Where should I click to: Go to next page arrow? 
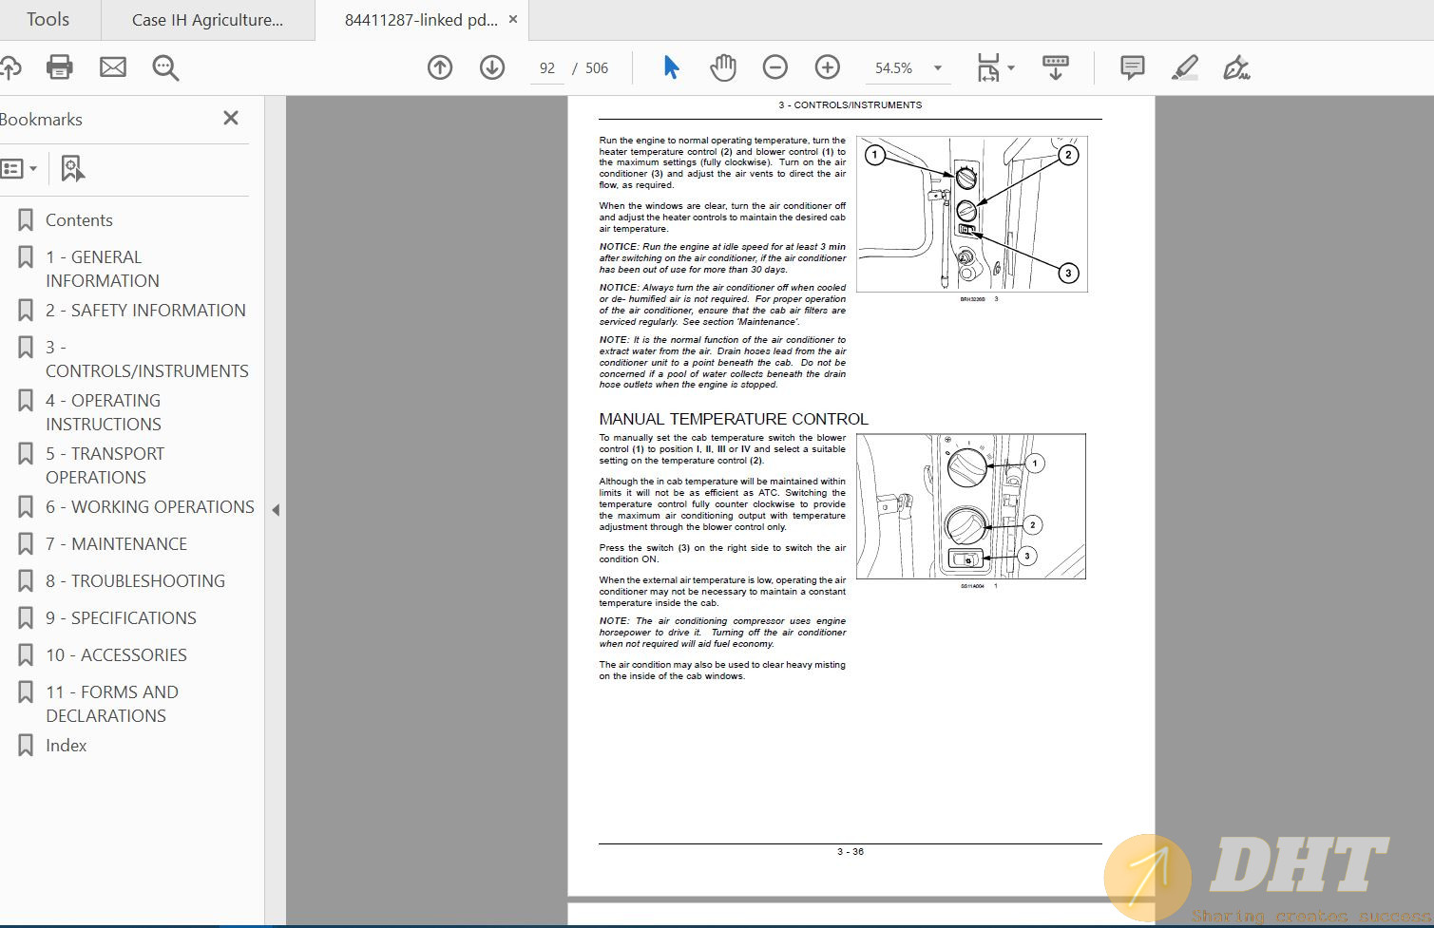(492, 67)
